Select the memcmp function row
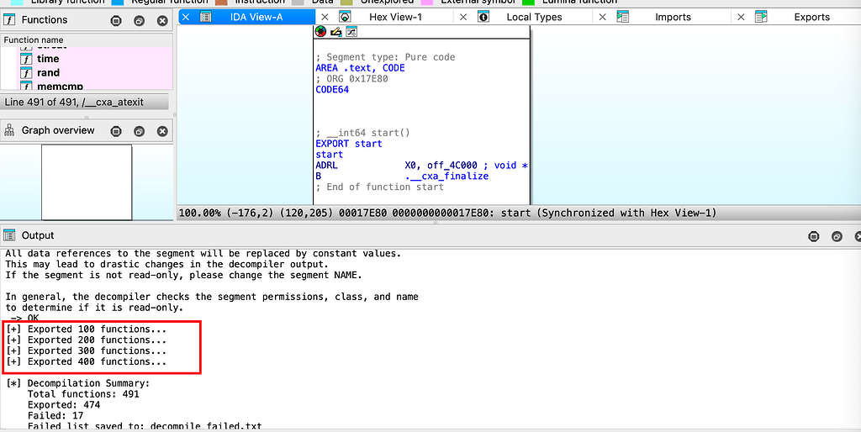This screenshot has width=861, height=432. click(87, 86)
